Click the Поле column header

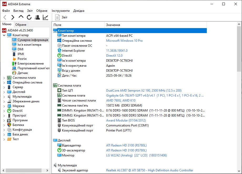point(78,25)
